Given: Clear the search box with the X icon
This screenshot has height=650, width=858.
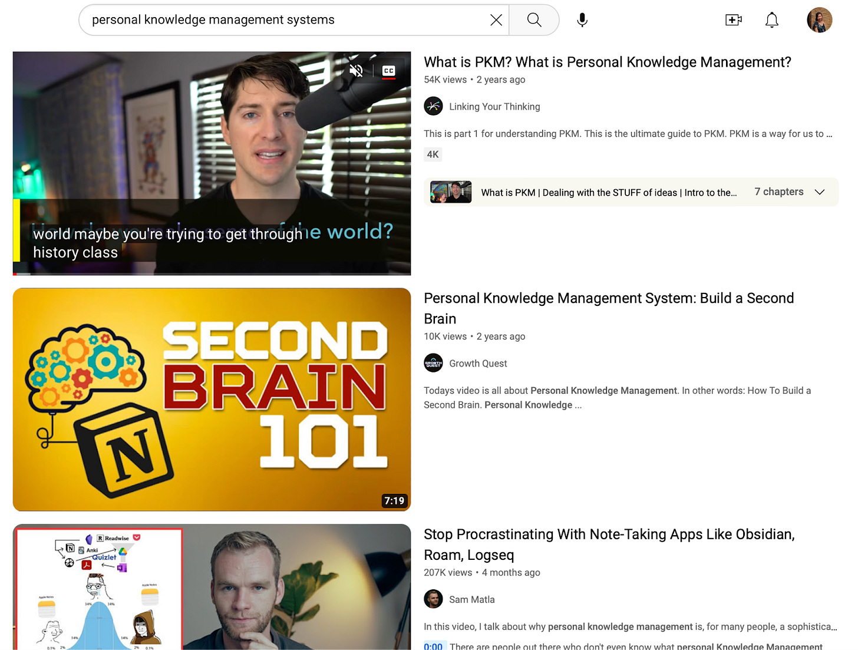Looking at the screenshot, I should point(496,20).
